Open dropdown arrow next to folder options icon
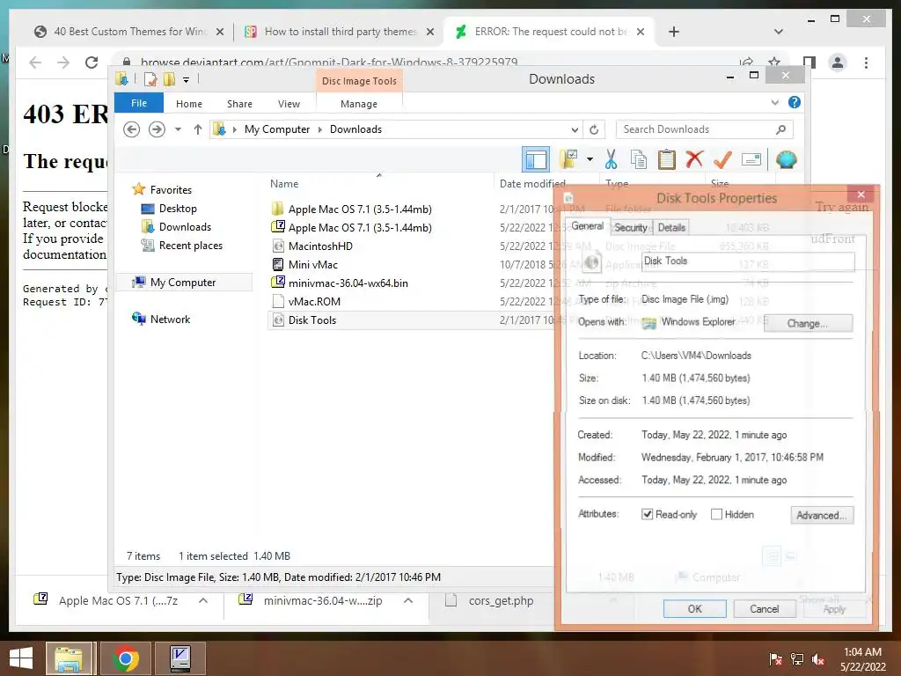The width and height of the screenshot is (901, 676). 590,159
